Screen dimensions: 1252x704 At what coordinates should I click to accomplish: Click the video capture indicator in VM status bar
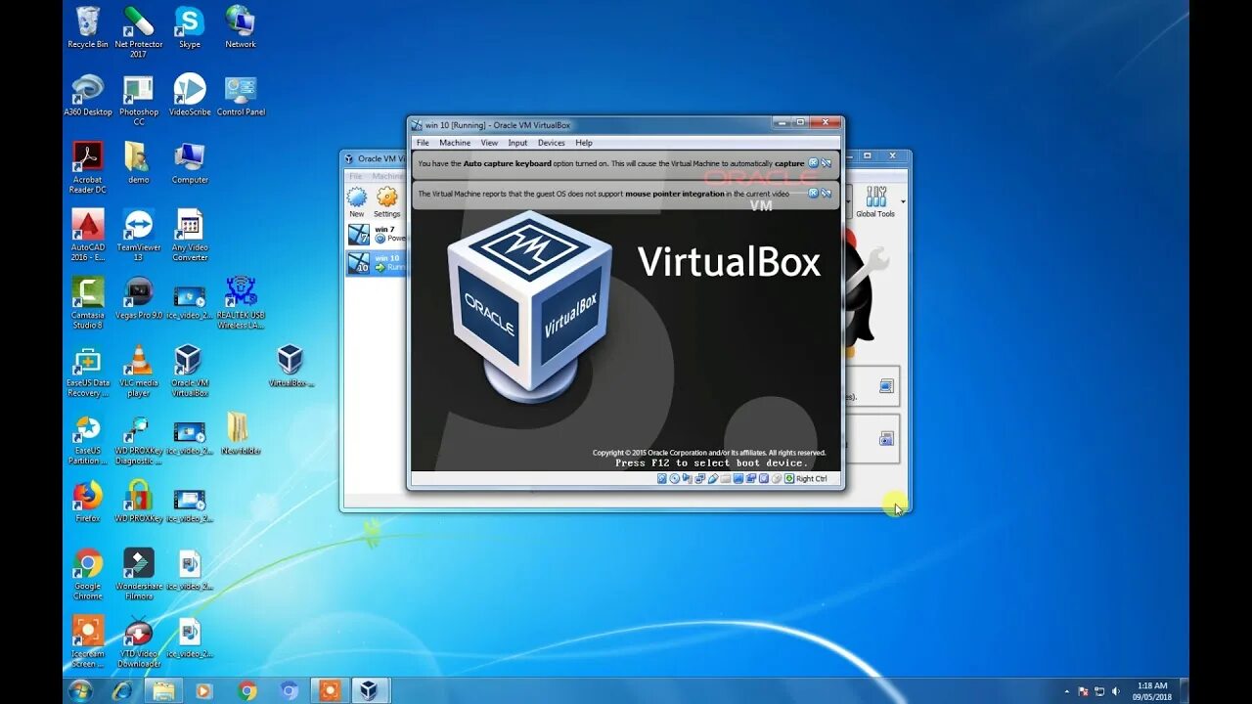751,479
